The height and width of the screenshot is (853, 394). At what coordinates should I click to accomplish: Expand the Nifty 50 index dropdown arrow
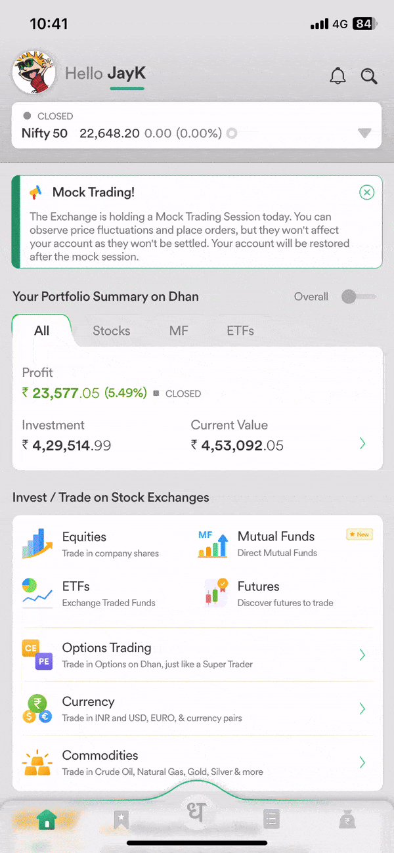point(365,133)
